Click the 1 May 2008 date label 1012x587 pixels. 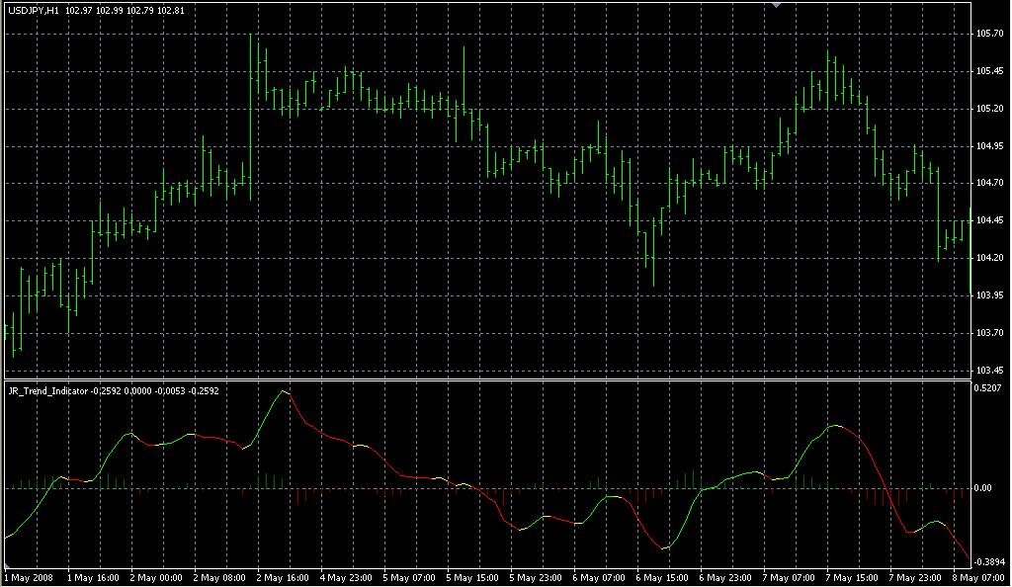(x=29, y=577)
